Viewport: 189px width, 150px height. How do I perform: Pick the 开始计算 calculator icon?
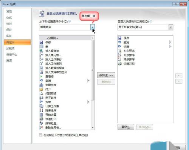41,115
